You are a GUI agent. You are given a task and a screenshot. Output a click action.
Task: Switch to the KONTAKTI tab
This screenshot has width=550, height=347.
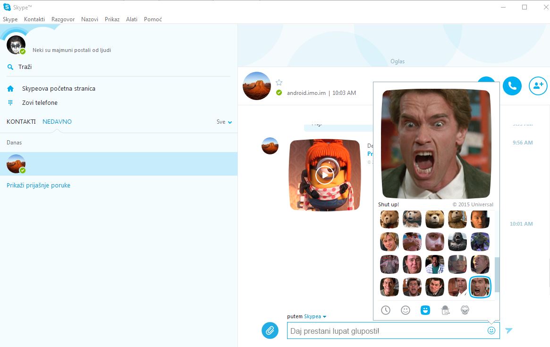[x=21, y=122]
